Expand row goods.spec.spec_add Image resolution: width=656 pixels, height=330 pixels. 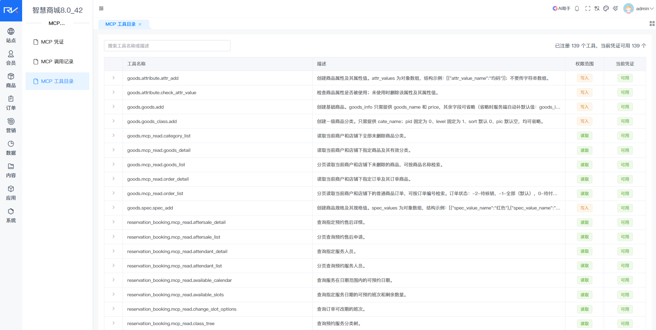pyautogui.click(x=113, y=207)
